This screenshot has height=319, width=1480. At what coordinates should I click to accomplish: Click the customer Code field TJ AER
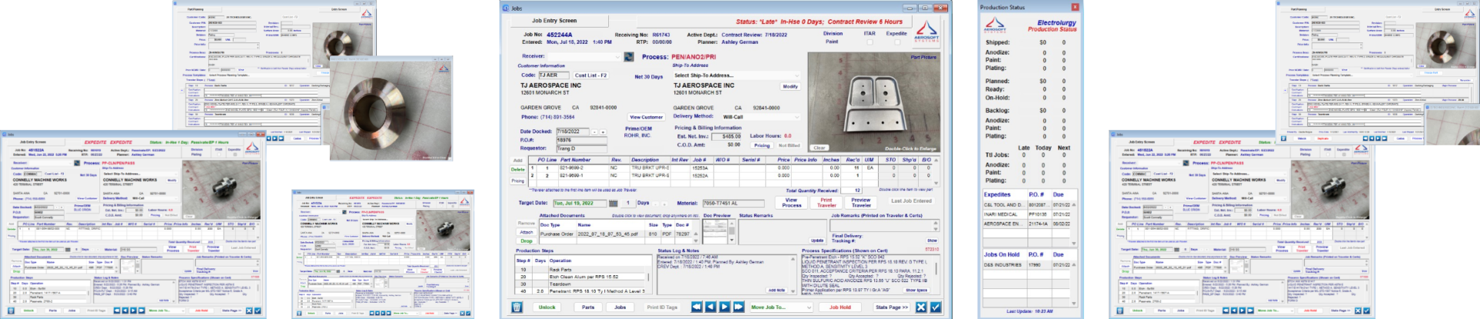point(554,76)
